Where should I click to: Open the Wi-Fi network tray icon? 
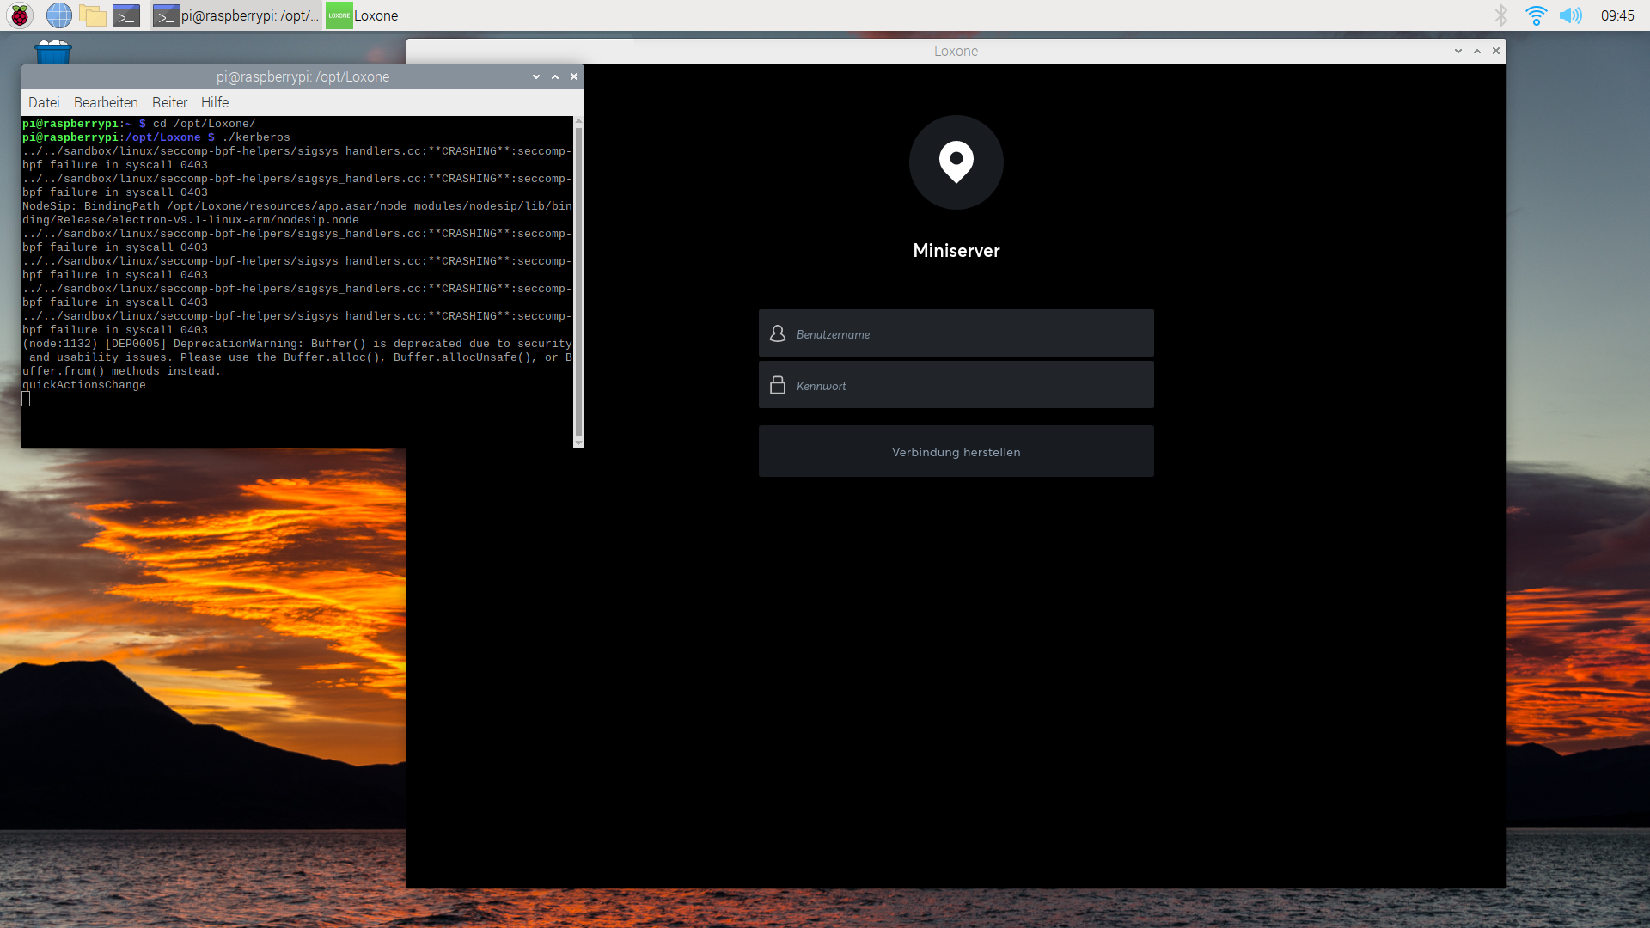pyautogui.click(x=1536, y=15)
